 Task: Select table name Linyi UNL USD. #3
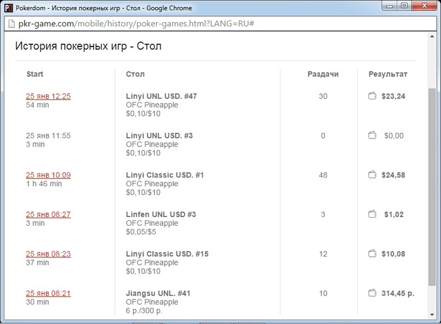coord(159,136)
